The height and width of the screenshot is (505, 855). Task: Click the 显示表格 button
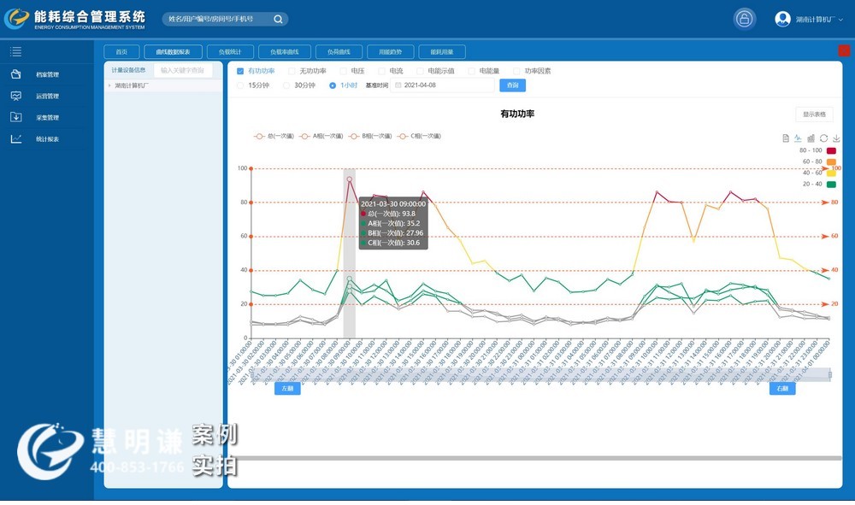coord(813,114)
